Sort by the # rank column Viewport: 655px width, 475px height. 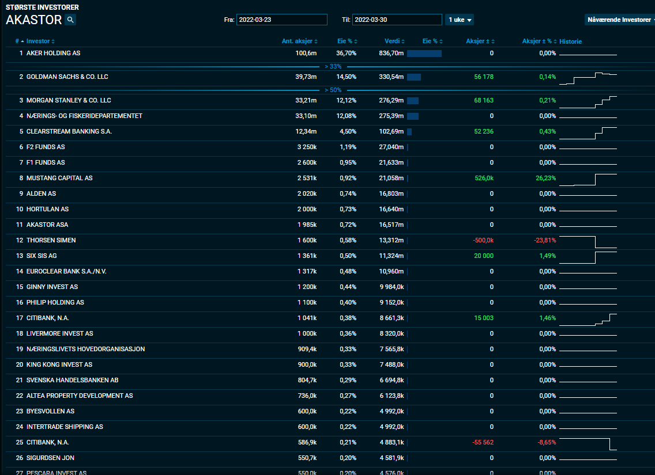click(x=20, y=41)
